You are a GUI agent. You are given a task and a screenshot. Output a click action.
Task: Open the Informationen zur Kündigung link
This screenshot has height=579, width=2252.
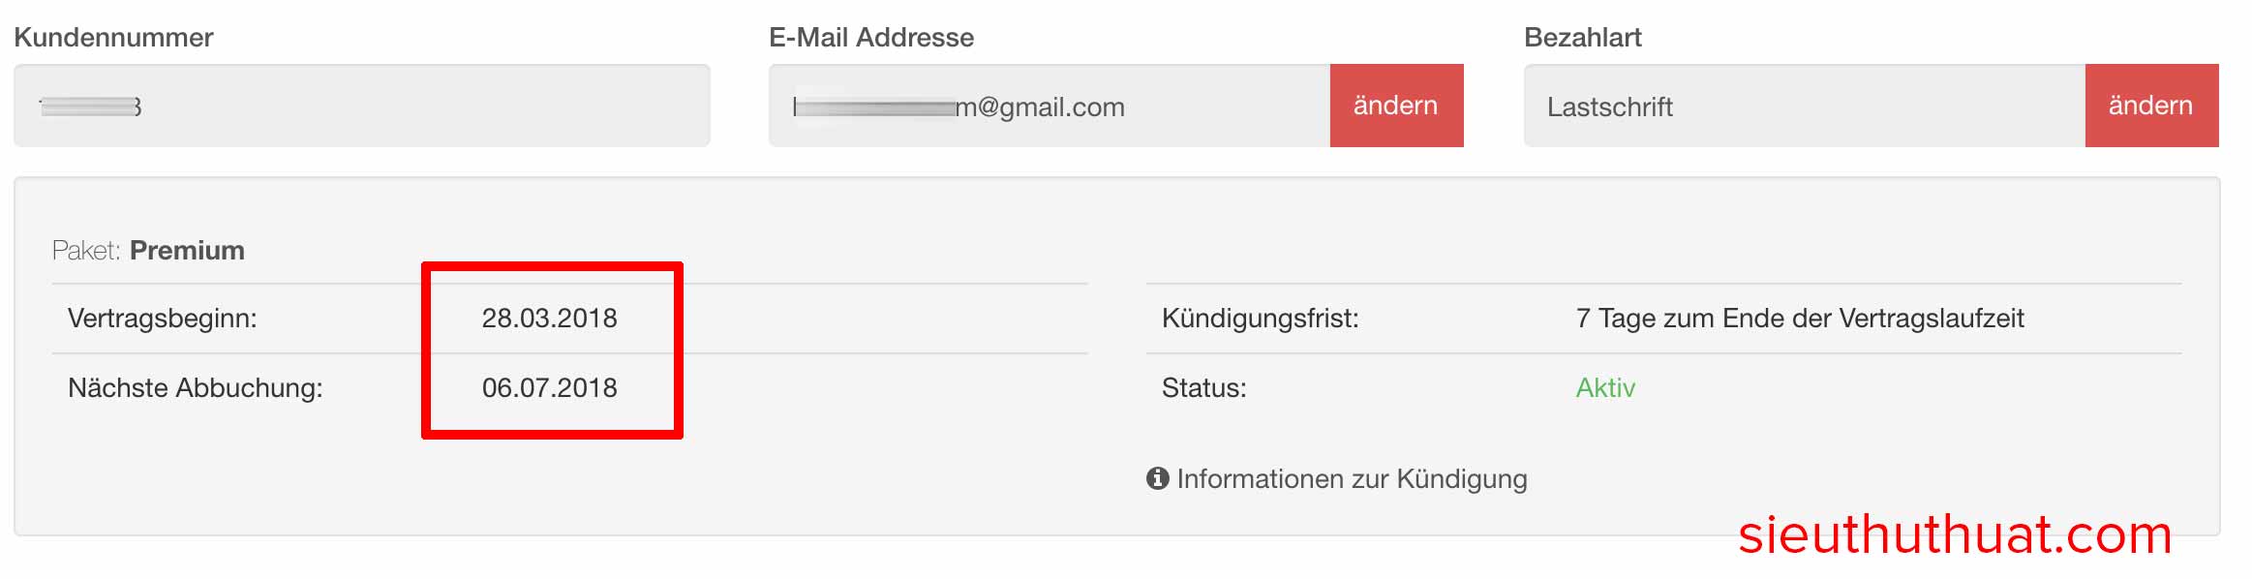coord(1352,478)
